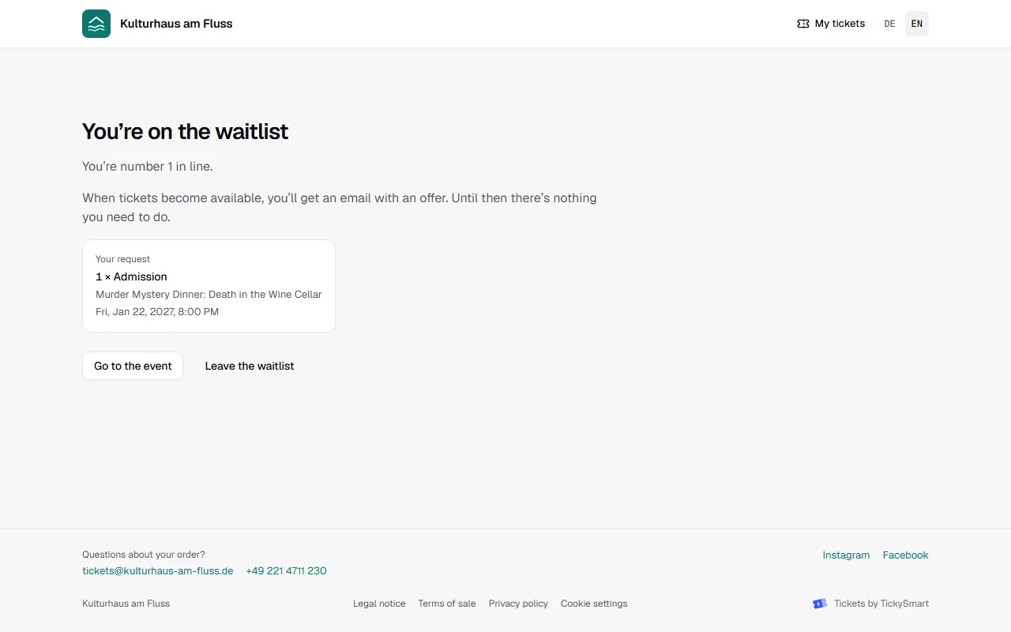Click the date Fri, Jan 22, 2027, 8:00 PM

coord(157,311)
